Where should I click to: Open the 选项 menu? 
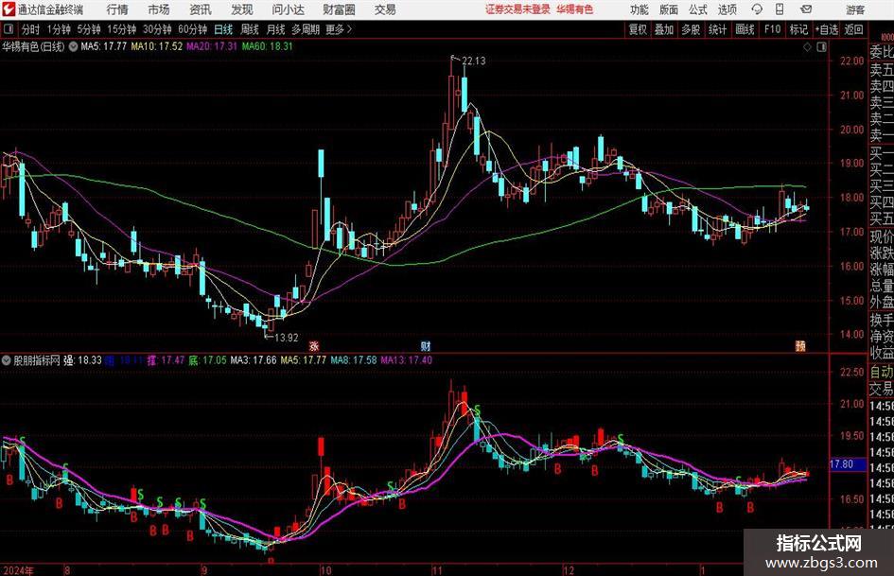[727, 9]
